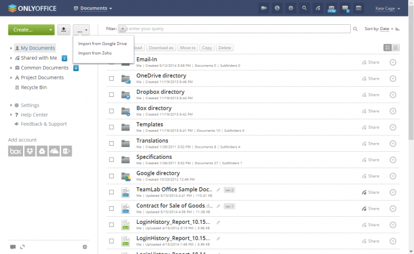Add a Box account
Screen dimensions: 414x254
pyautogui.click(x=15, y=151)
